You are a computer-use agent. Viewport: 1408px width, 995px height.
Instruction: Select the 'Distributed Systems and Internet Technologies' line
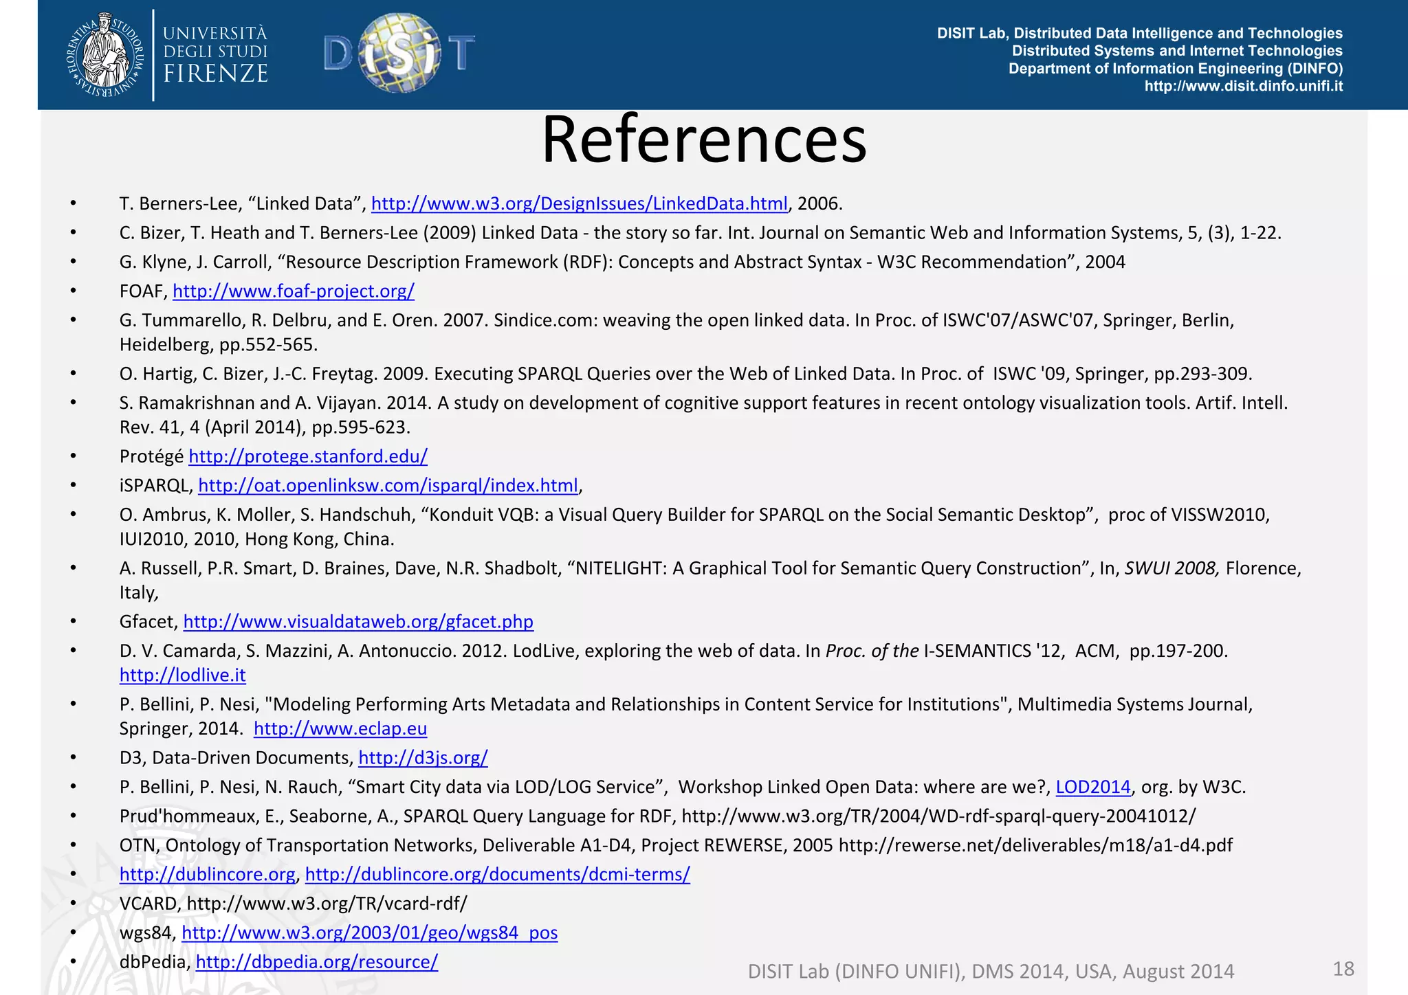pyautogui.click(x=1177, y=51)
